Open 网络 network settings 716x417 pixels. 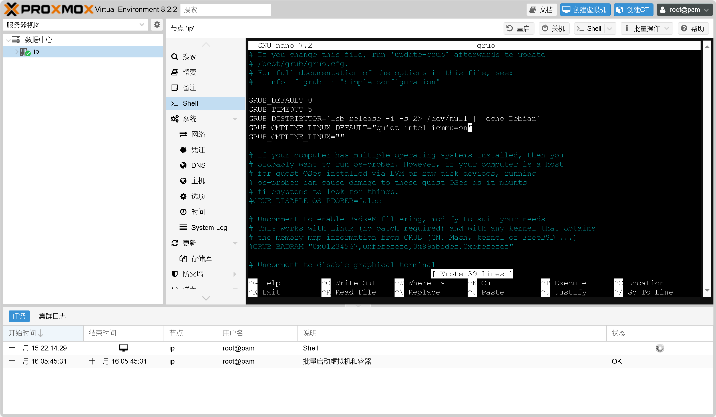(206, 134)
